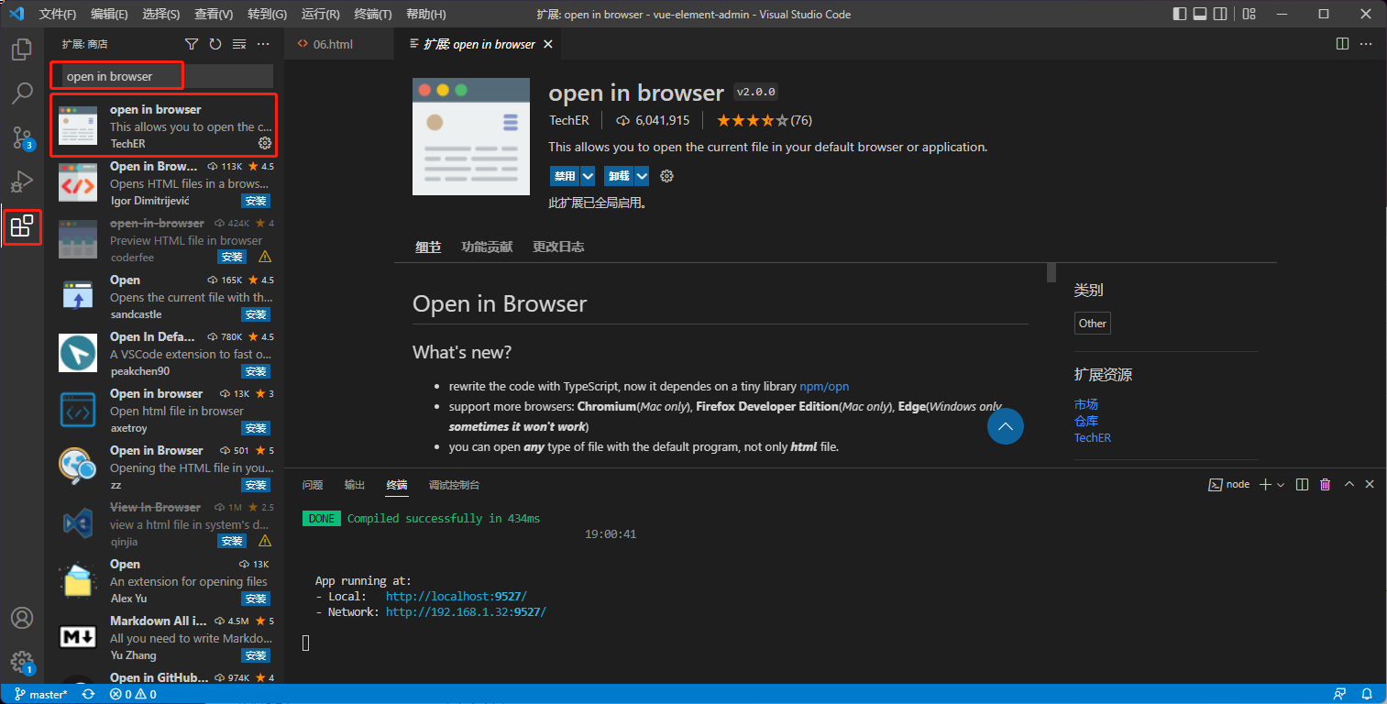Click the 禁用 disable button

tap(565, 176)
